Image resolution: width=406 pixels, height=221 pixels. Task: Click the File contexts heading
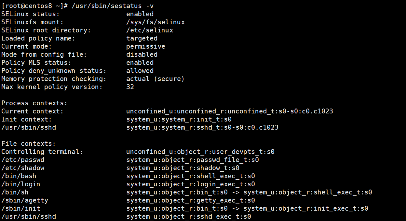29,144
